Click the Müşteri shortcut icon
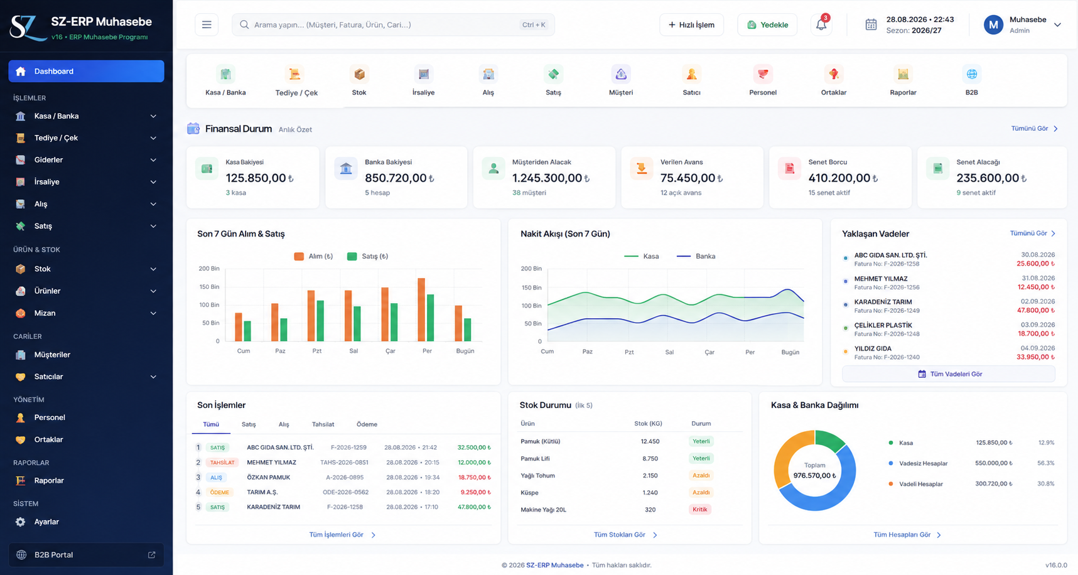This screenshot has width=1078, height=575. pyautogui.click(x=621, y=74)
